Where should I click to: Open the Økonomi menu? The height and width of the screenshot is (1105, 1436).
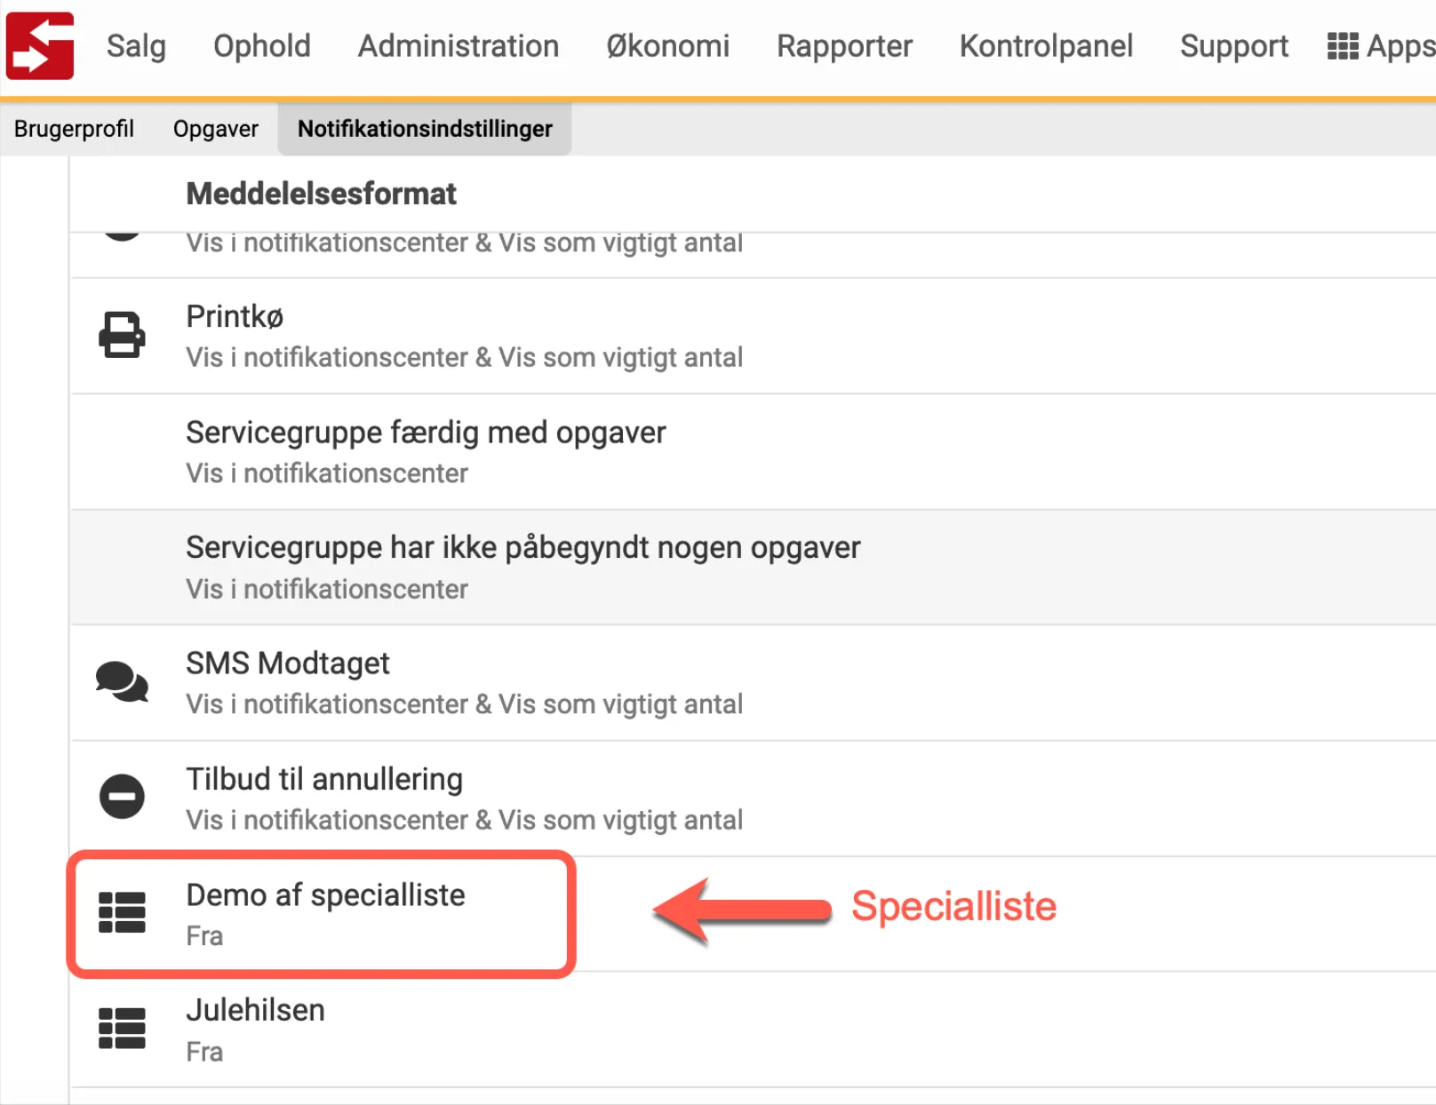[x=667, y=46]
